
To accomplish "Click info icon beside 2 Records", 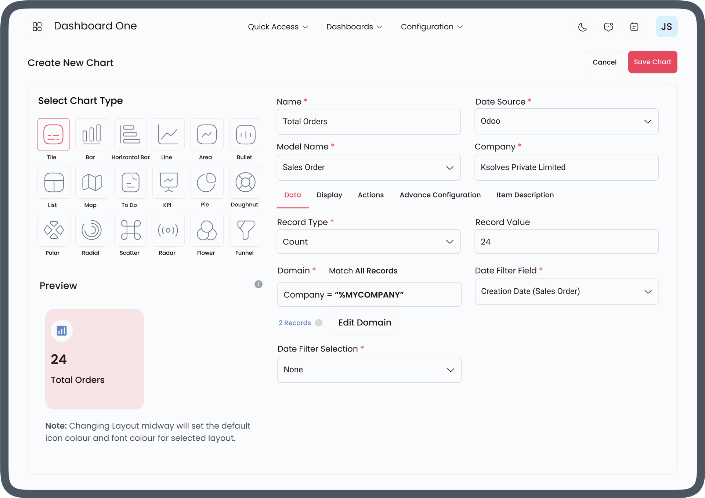I will (x=319, y=323).
